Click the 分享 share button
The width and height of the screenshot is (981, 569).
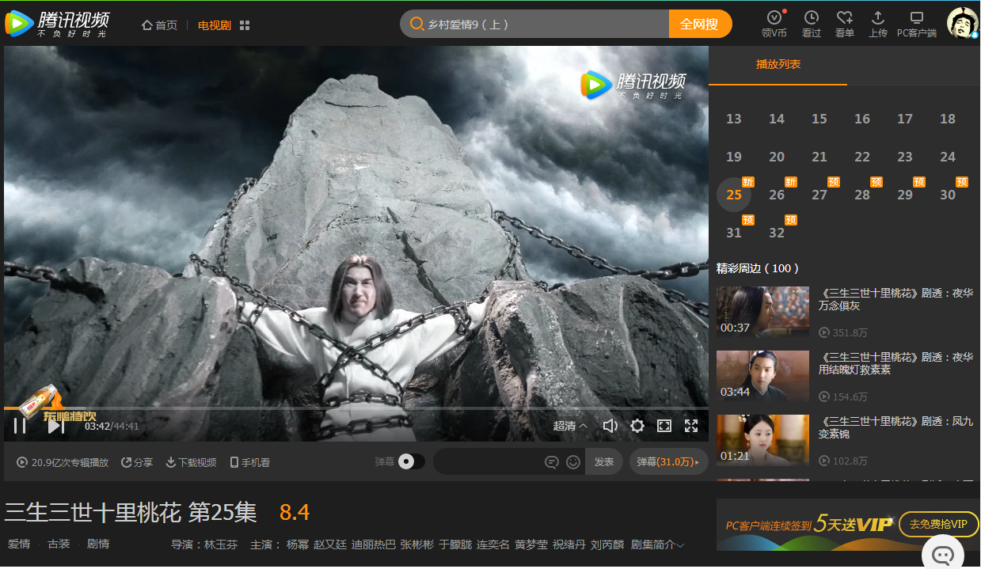[137, 462]
